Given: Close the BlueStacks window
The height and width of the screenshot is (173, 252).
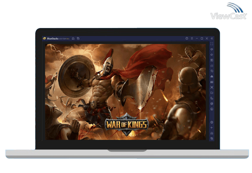Looking at the screenshot, I should click(207, 38).
